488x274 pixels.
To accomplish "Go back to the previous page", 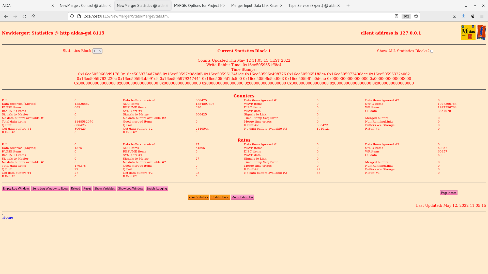I will [6, 16].
